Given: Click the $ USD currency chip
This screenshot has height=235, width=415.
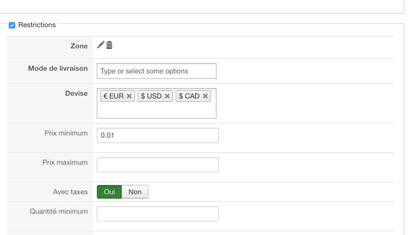Looking at the screenshot, I should point(151,96).
